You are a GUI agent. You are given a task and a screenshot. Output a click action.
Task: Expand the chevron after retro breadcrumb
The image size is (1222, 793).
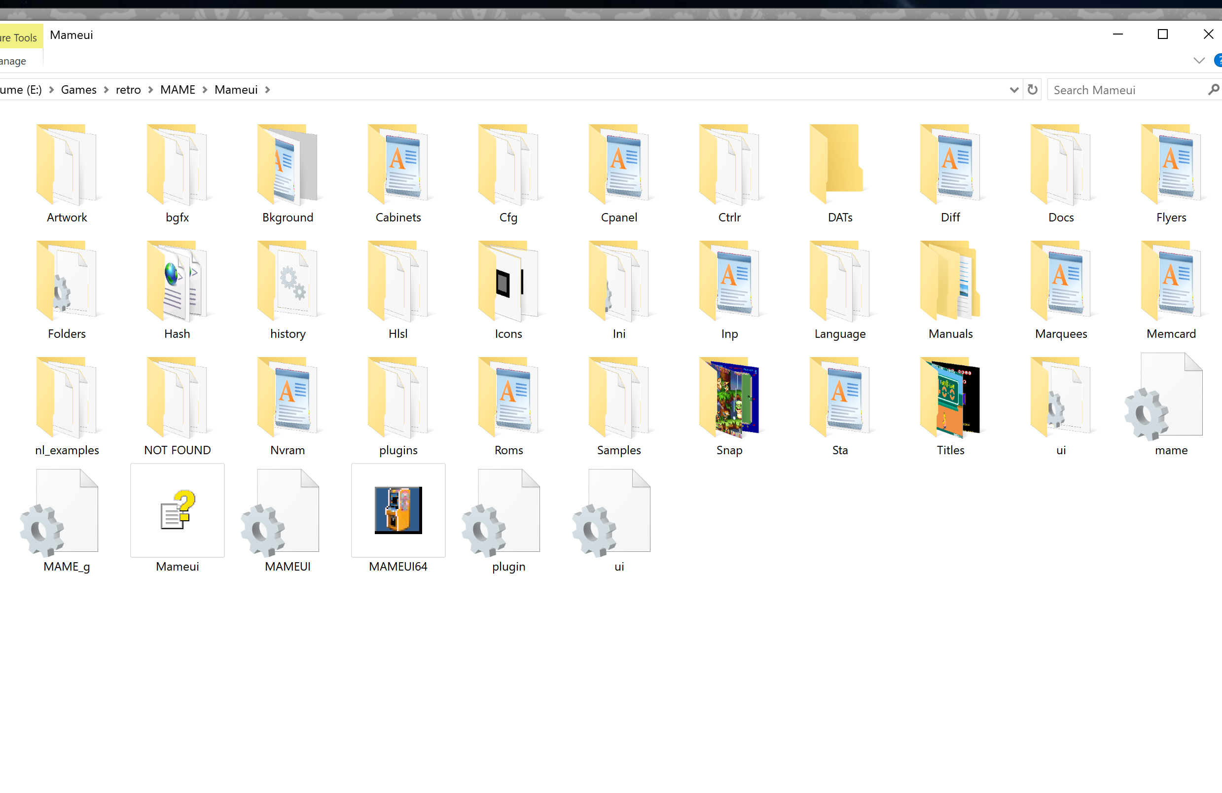(x=150, y=90)
